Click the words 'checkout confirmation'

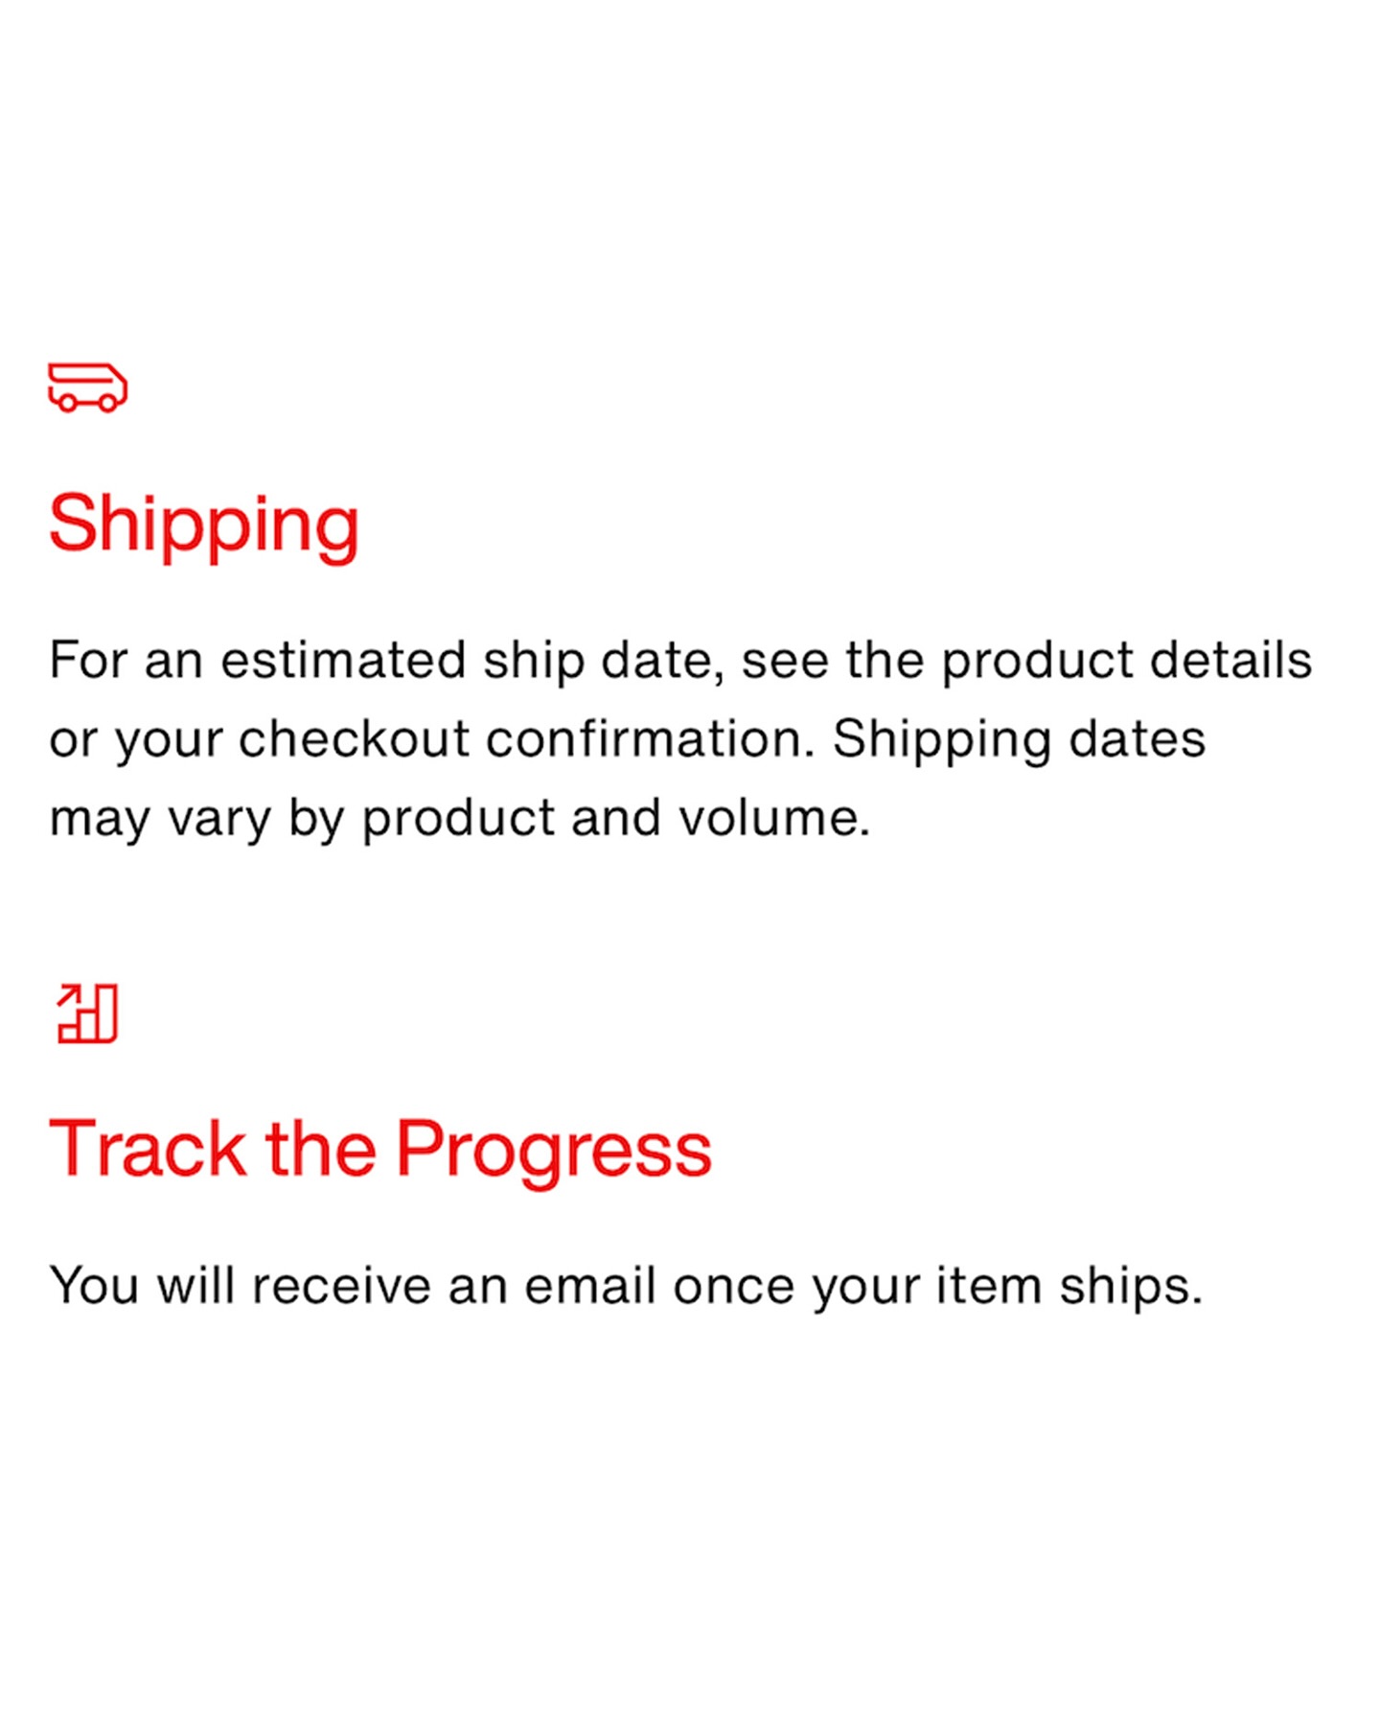pos(526,739)
